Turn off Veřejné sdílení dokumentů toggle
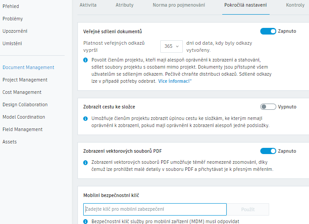Image resolution: width=309 pixels, height=224 pixels. click(268, 31)
